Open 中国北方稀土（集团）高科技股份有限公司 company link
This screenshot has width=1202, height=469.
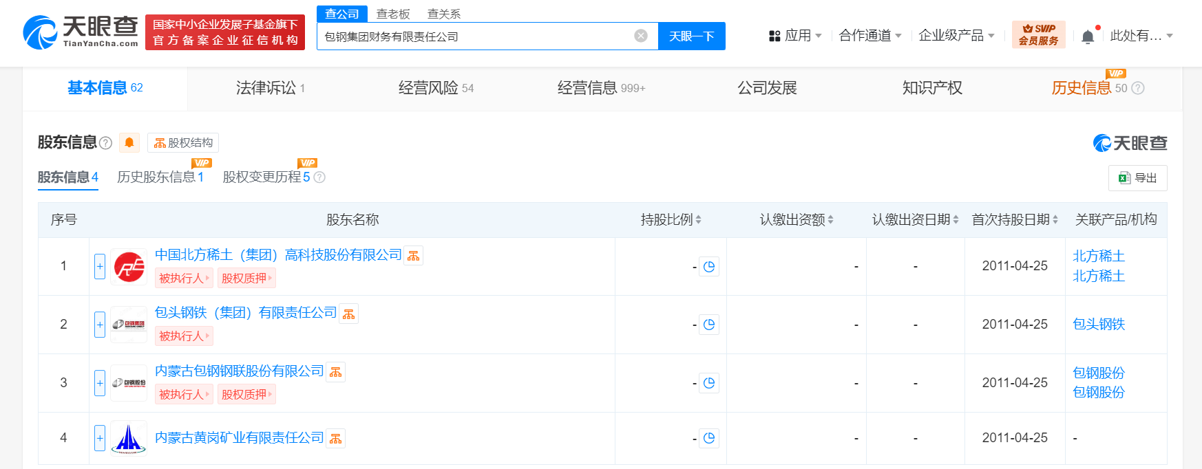coord(278,255)
